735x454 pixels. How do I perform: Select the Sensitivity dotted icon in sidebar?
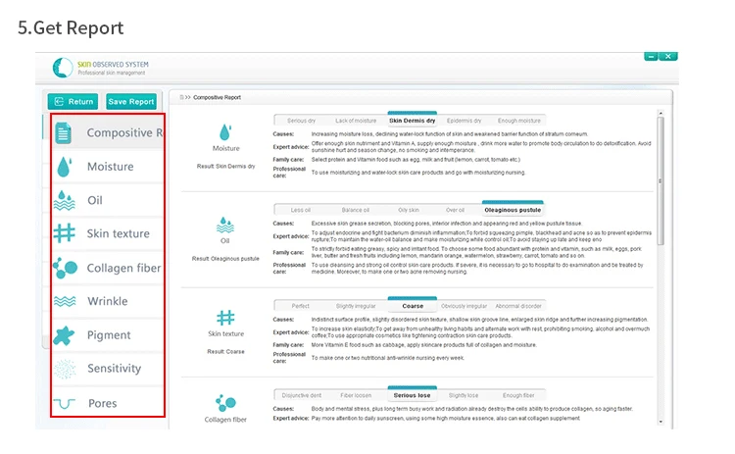65,369
